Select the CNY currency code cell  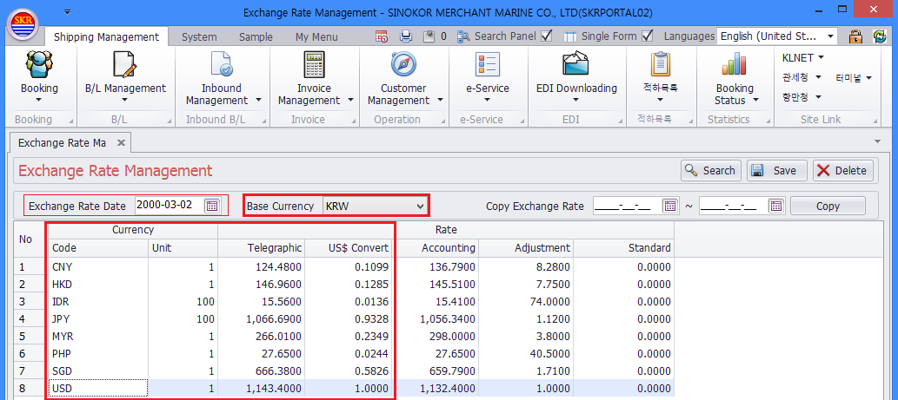[98, 267]
